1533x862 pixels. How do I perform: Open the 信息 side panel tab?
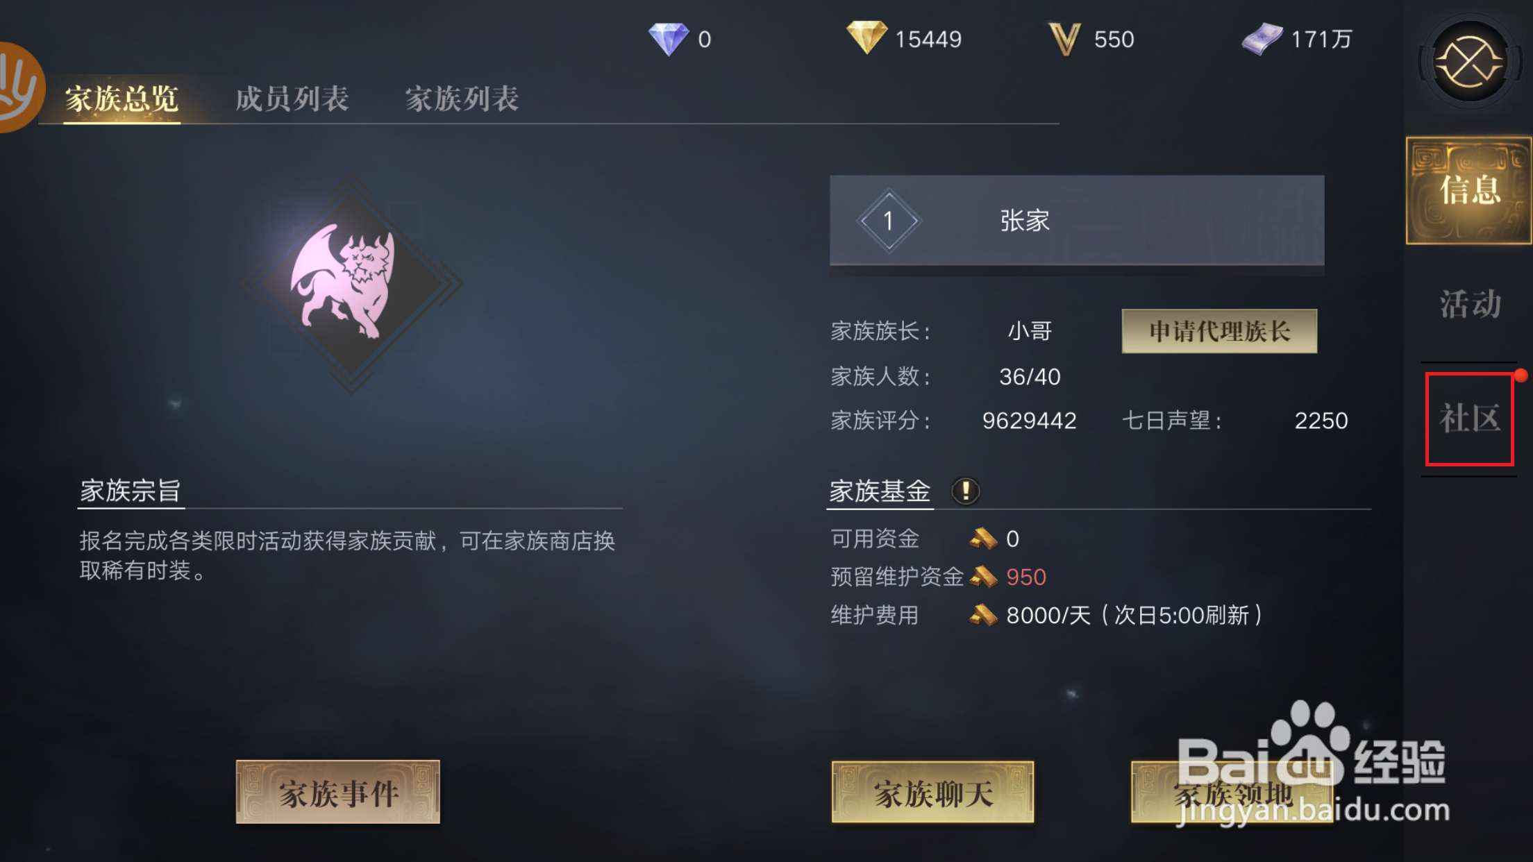point(1469,190)
